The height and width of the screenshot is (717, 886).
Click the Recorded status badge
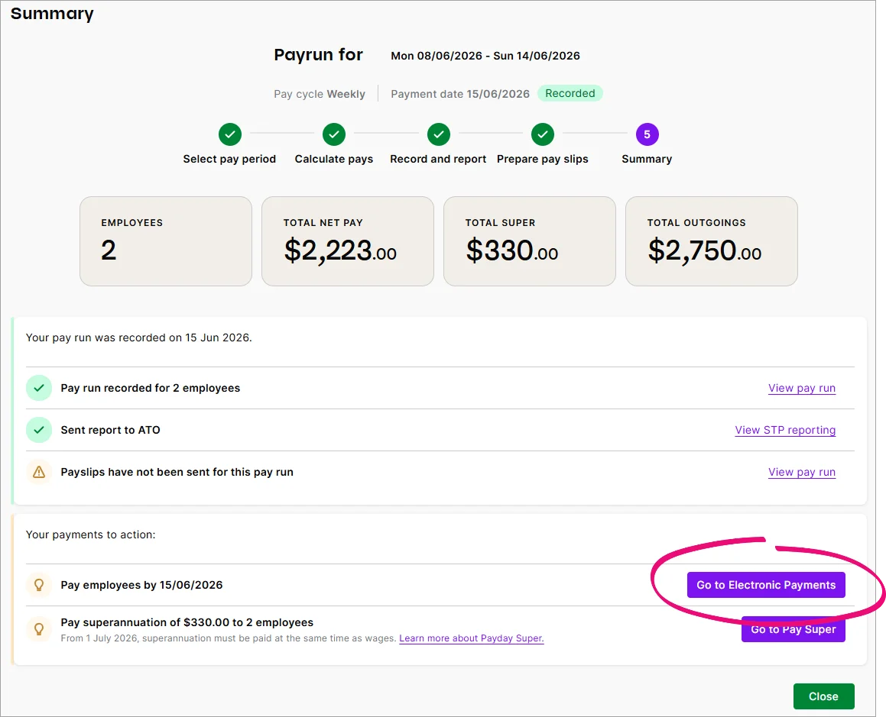click(x=570, y=93)
